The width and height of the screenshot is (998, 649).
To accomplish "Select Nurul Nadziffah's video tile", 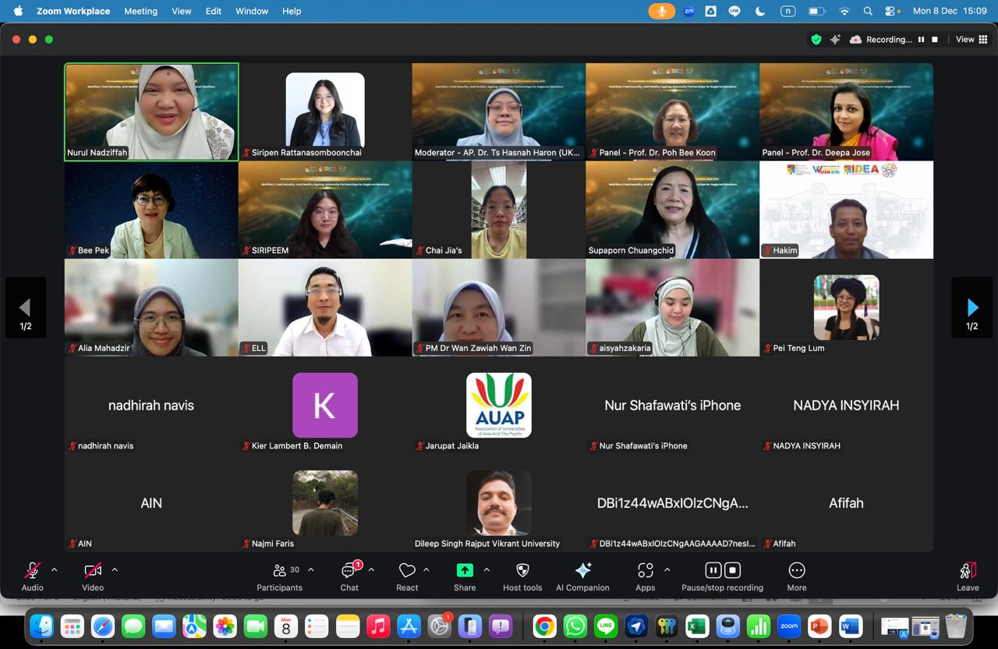I will [x=151, y=112].
